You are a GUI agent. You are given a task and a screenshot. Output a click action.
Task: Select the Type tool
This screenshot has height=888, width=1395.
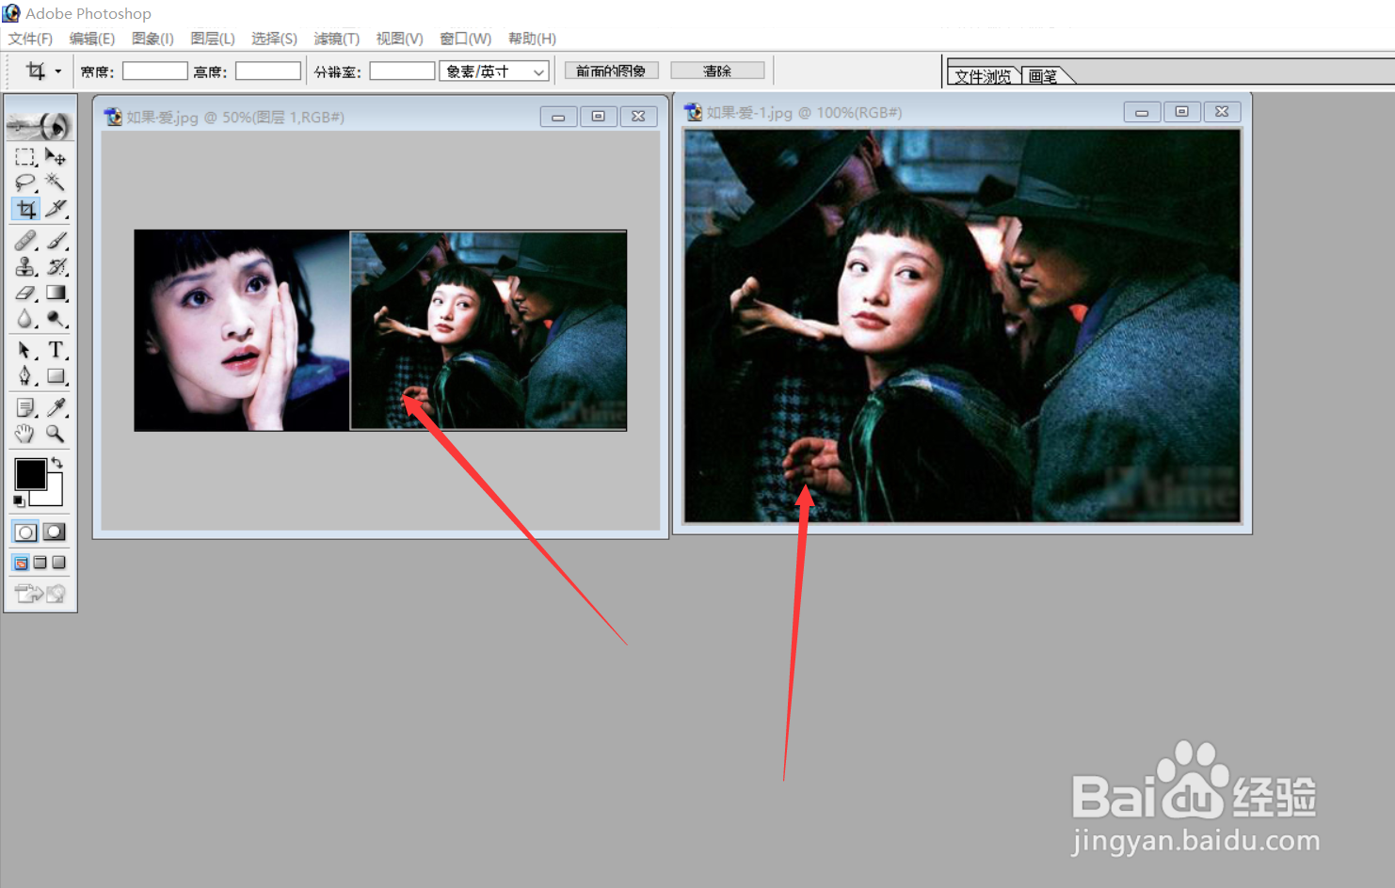coord(56,351)
